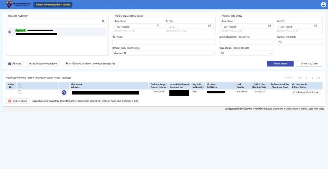Open the user account profile icon

coord(323,5)
